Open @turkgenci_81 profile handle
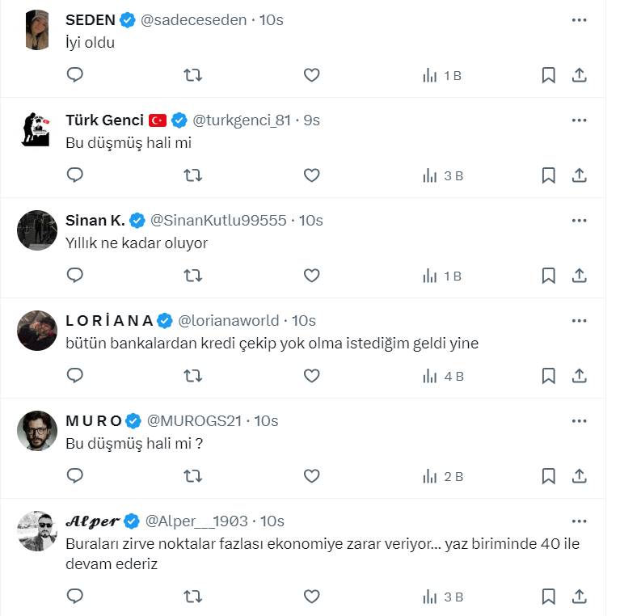 pyautogui.click(x=241, y=120)
